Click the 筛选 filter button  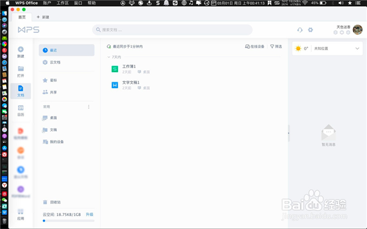tap(276, 46)
